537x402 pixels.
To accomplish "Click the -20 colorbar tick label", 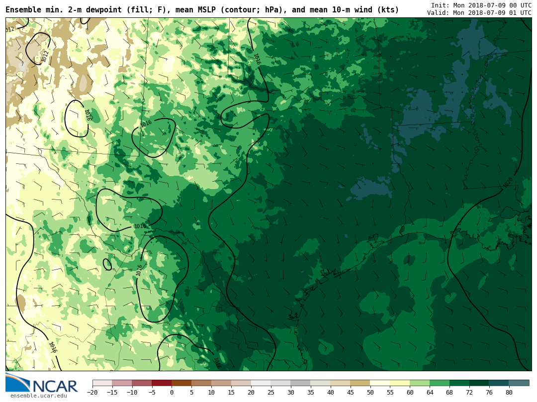I will tap(92, 392).
